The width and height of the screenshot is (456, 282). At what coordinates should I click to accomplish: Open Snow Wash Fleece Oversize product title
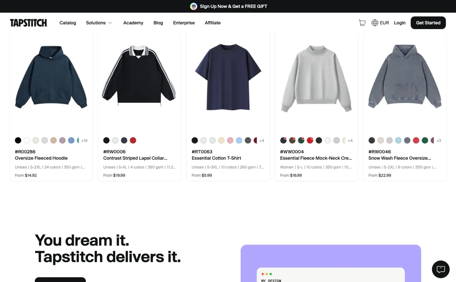[400, 158]
